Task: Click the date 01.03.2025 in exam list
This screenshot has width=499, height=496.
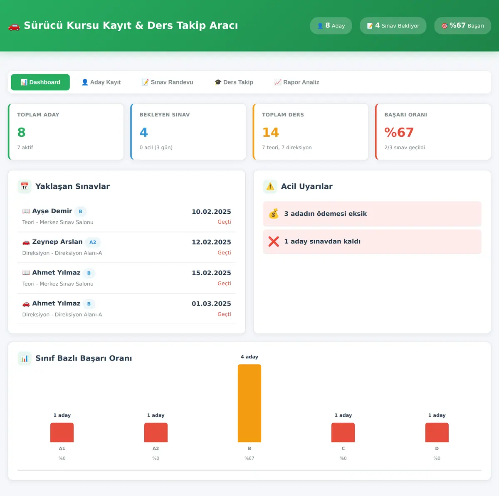Action: pyautogui.click(x=211, y=304)
